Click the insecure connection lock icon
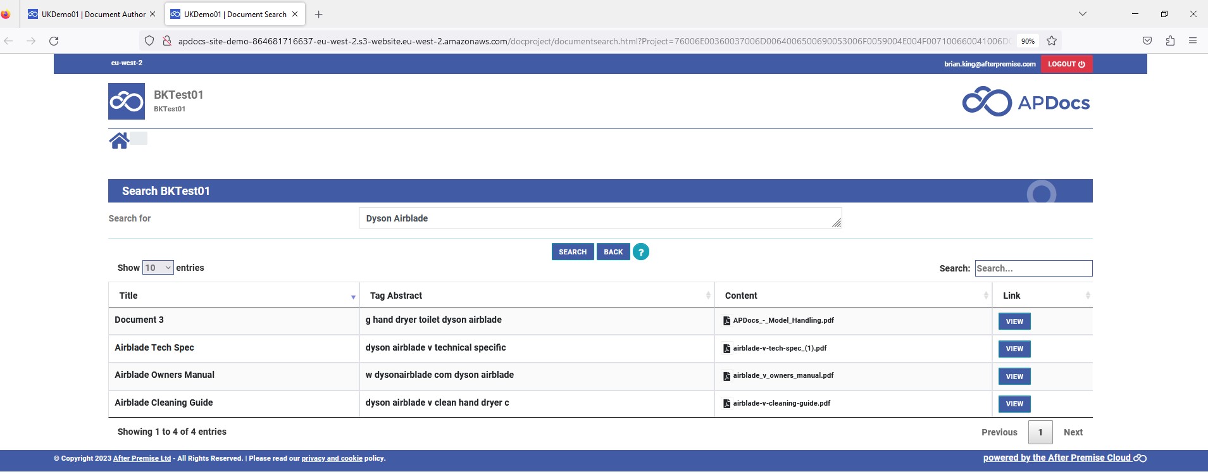 pyautogui.click(x=167, y=41)
